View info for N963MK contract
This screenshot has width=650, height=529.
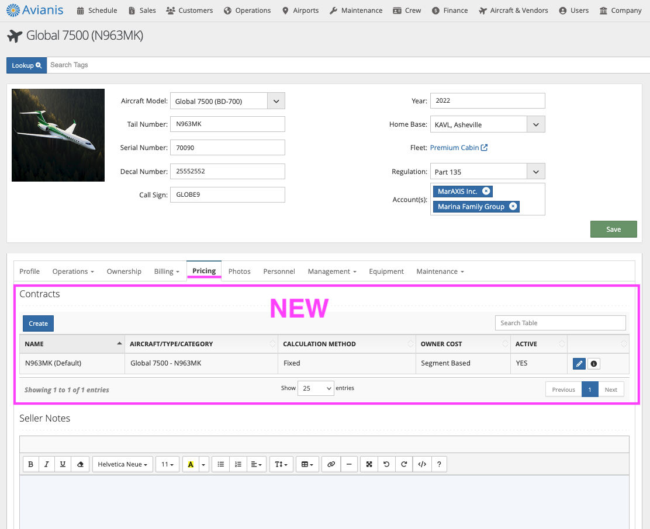click(x=594, y=364)
